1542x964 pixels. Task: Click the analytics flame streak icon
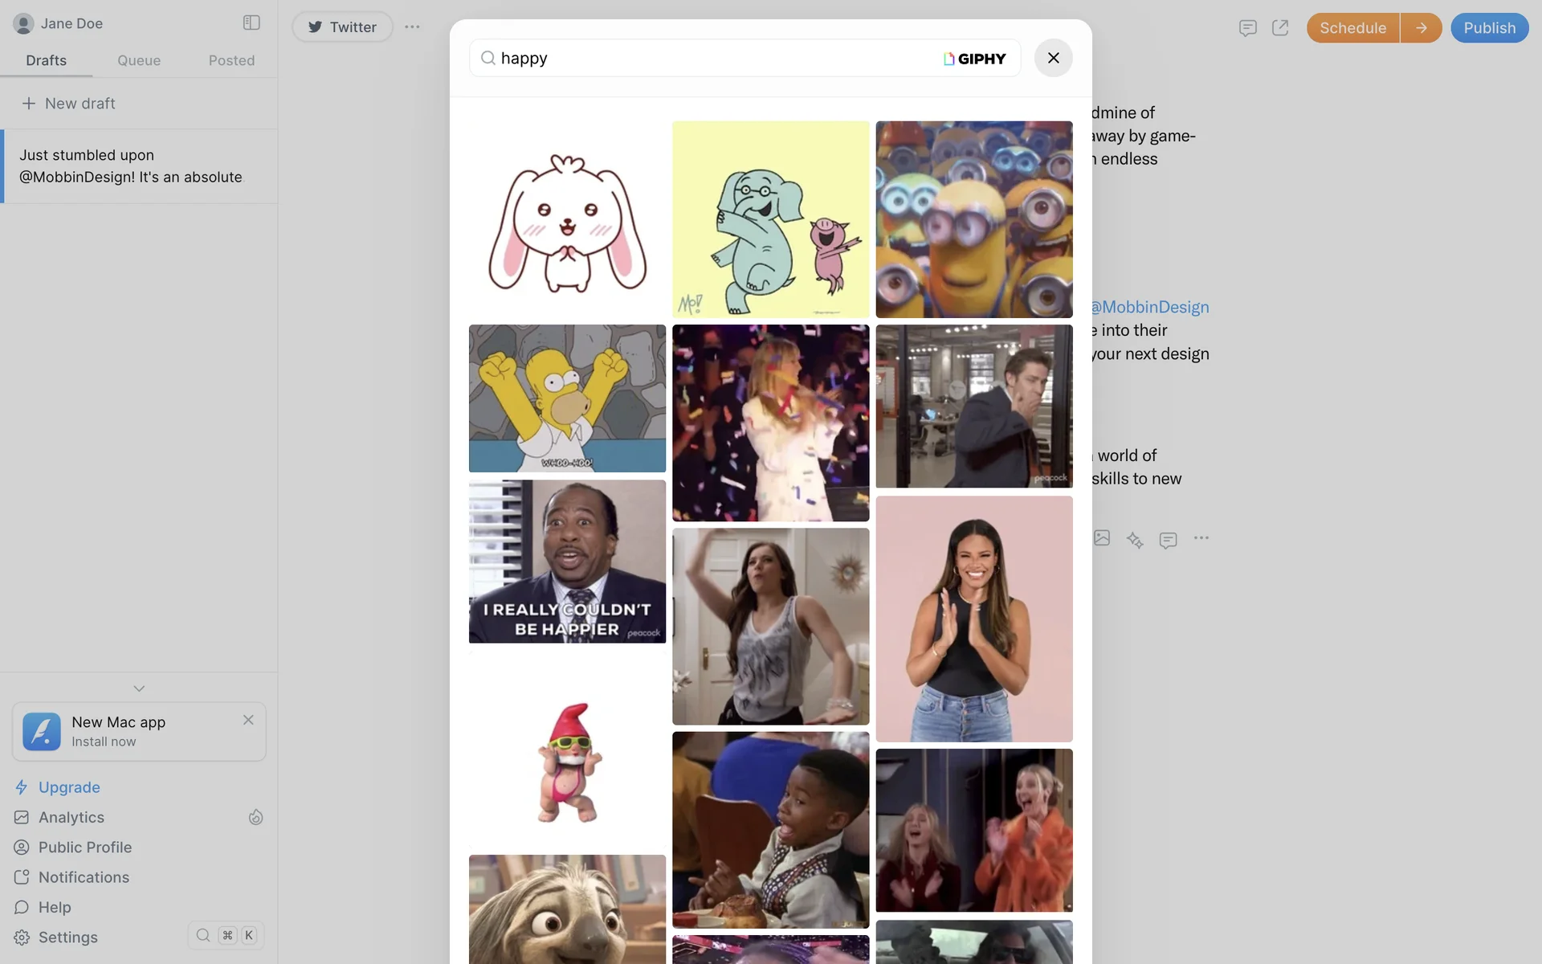(255, 817)
